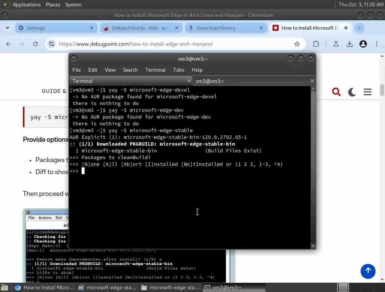Bookmark this page with the star icon
The image size is (385, 292).
[297, 44]
